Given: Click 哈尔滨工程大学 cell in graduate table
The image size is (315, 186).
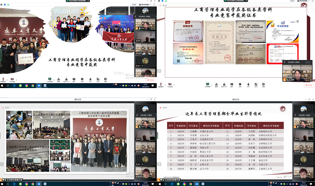Looking at the screenshot, I should tap(207, 144).
